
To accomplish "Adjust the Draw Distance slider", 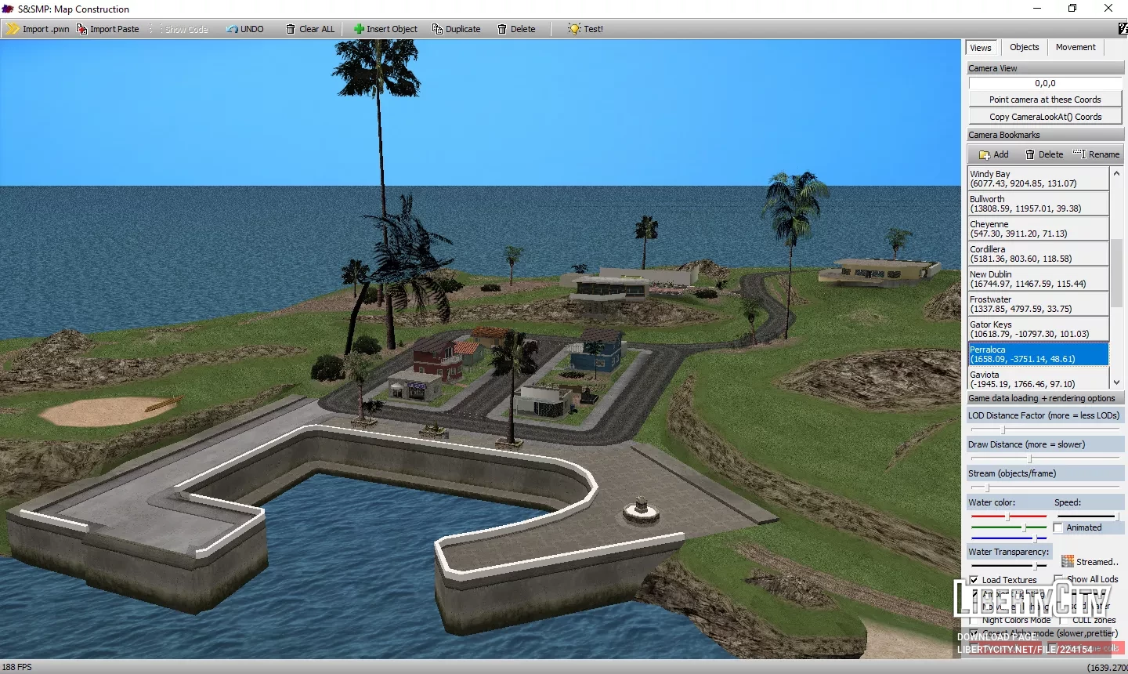I will pos(1029,458).
